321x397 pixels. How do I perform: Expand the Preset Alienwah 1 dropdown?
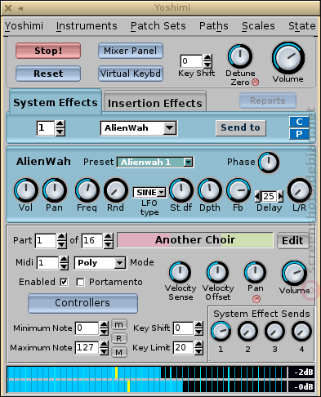tap(155, 163)
